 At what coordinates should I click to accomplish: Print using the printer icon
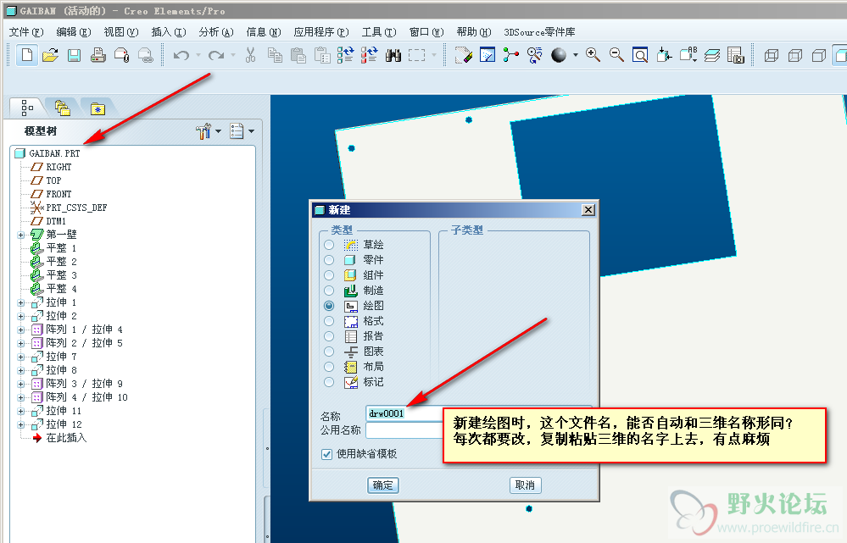click(x=98, y=55)
